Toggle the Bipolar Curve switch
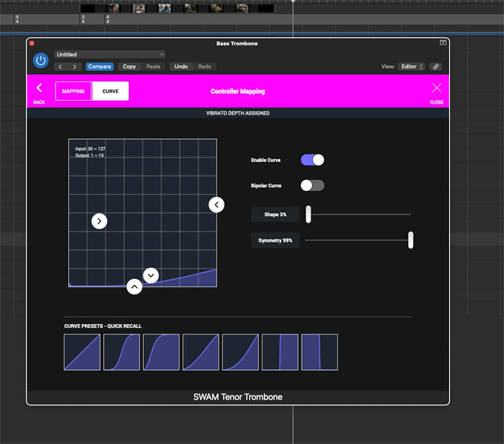Screen dimensions: 504x444 [x=313, y=186]
